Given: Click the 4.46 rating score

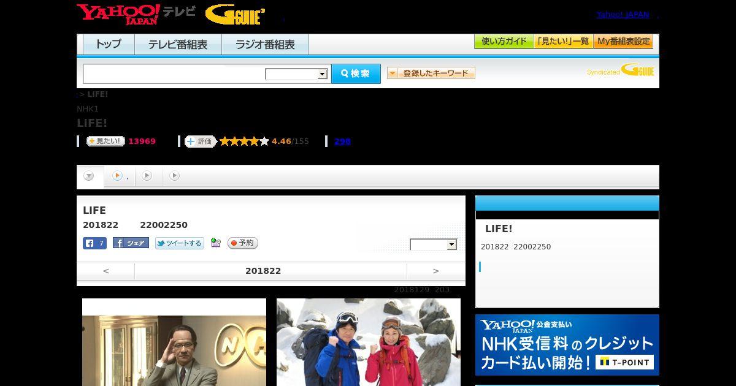Looking at the screenshot, I should tap(282, 142).
